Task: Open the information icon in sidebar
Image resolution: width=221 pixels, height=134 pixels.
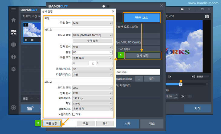Action: click(x=14, y=57)
